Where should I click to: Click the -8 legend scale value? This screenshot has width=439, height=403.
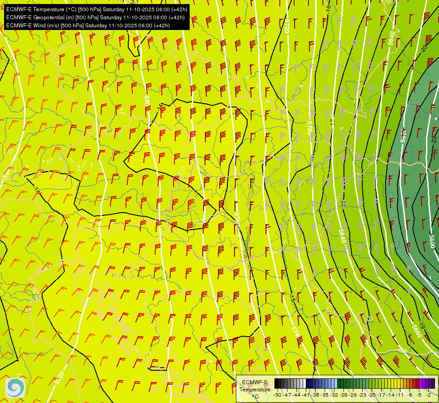[x=409, y=395]
